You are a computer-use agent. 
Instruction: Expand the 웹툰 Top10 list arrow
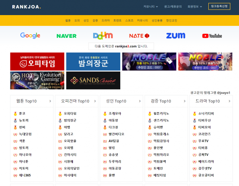[x=50, y=101]
